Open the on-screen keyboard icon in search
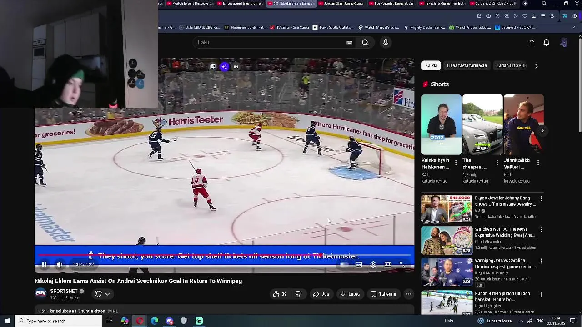Image resolution: width=582 pixels, height=327 pixels. (x=349, y=42)
